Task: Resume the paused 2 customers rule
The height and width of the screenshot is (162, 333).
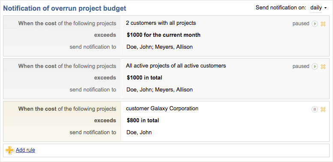Action: click(x=315, y=24)
